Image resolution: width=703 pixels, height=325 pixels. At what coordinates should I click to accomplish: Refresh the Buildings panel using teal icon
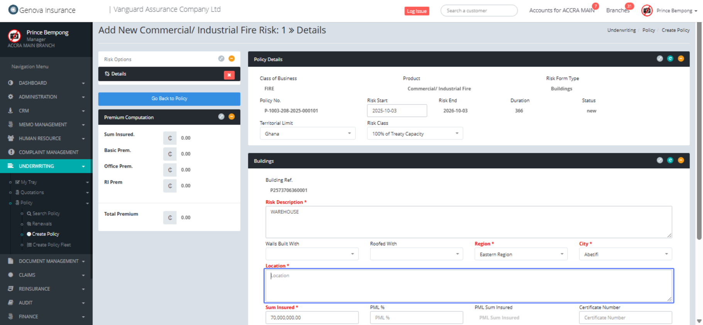[x=670, y=160]
